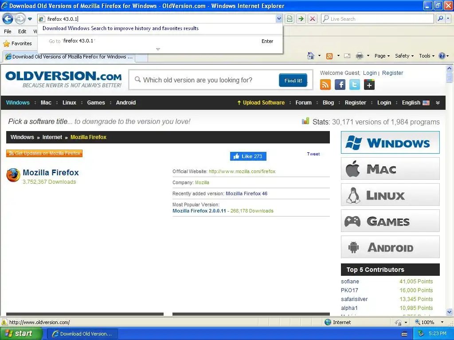Click the orange RSS social icon
Image resolution: width=454 pixels, height=340 pixels.
coord(325,85)
